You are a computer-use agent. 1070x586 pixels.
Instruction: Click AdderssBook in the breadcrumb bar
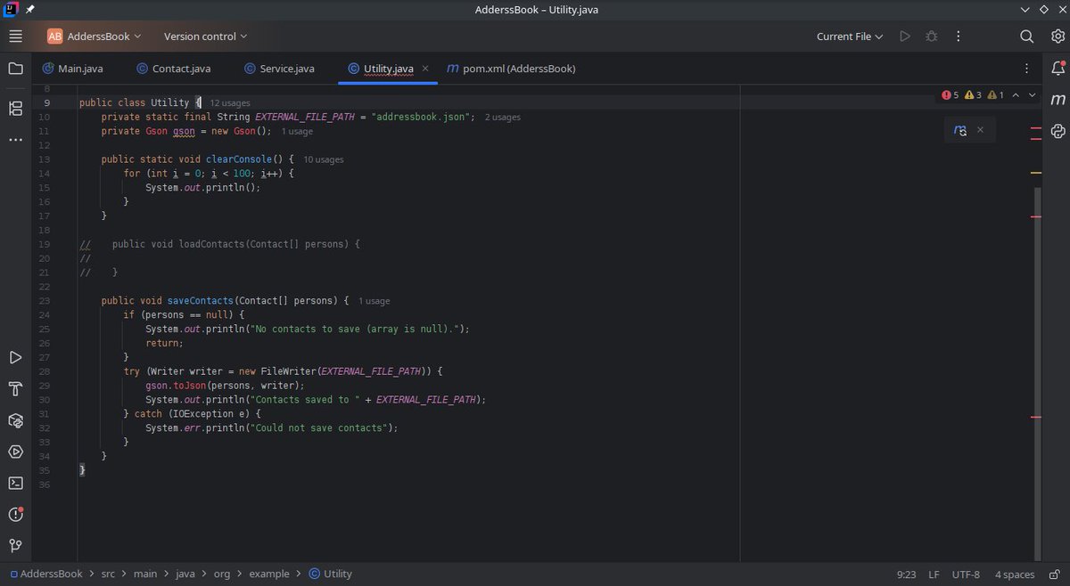coord(46,574)
